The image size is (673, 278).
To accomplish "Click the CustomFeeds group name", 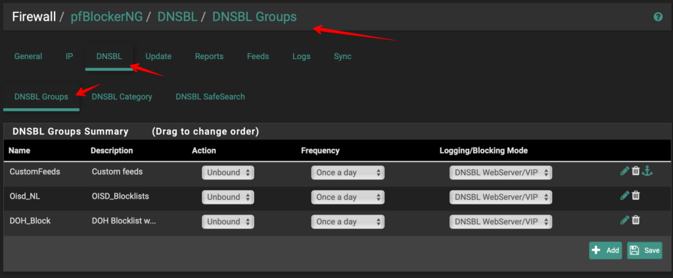I will (35, 171).
